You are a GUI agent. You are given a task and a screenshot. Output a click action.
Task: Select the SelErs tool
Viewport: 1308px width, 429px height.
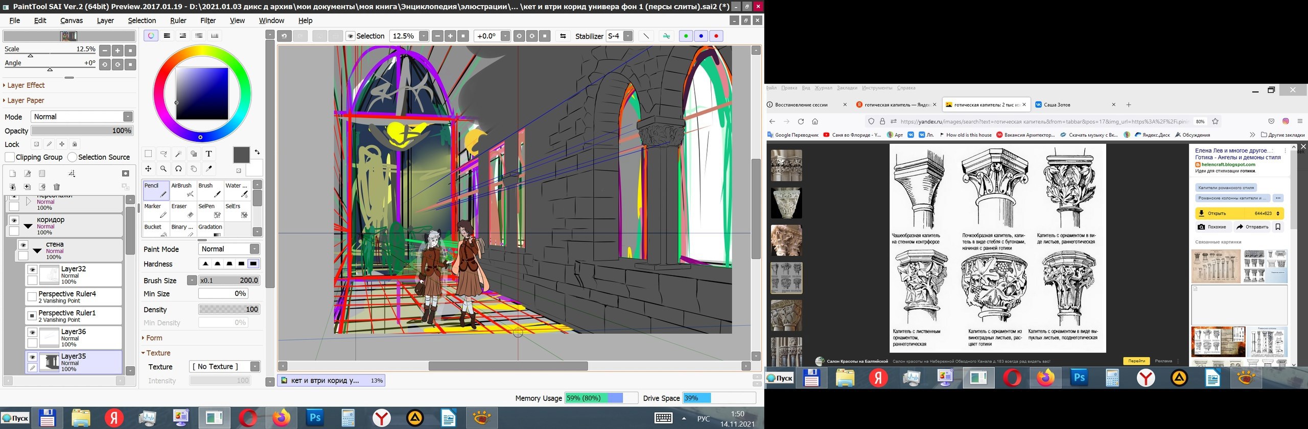click(237, 210)
